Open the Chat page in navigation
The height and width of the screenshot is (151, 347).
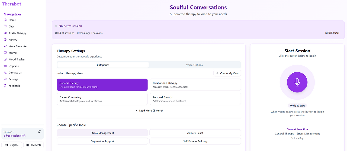11,27
